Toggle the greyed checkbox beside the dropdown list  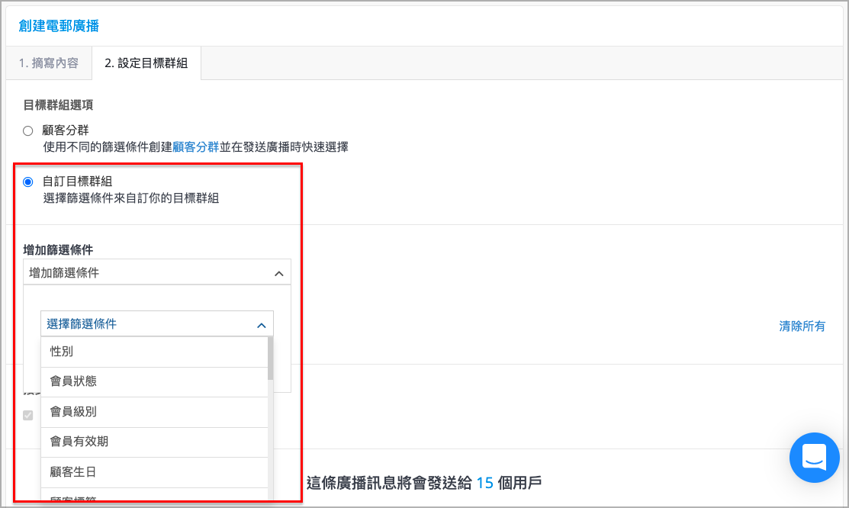[x=28, y=415]
